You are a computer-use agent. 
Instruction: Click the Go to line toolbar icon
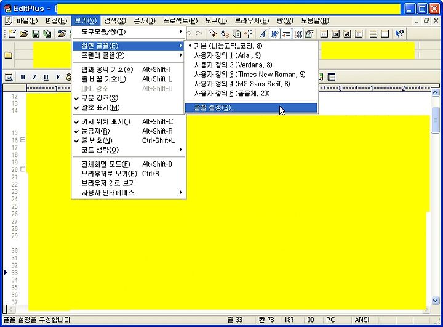[x=248, y=34]
